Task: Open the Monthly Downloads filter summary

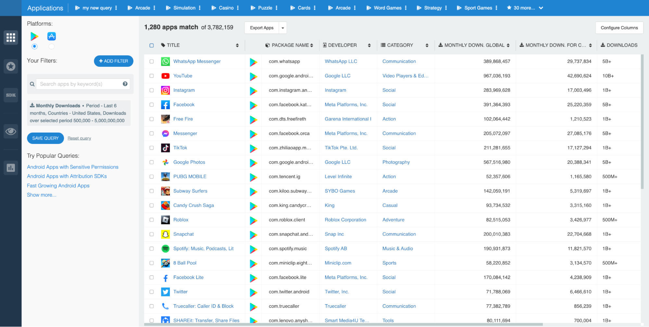Action: point(79,113)
